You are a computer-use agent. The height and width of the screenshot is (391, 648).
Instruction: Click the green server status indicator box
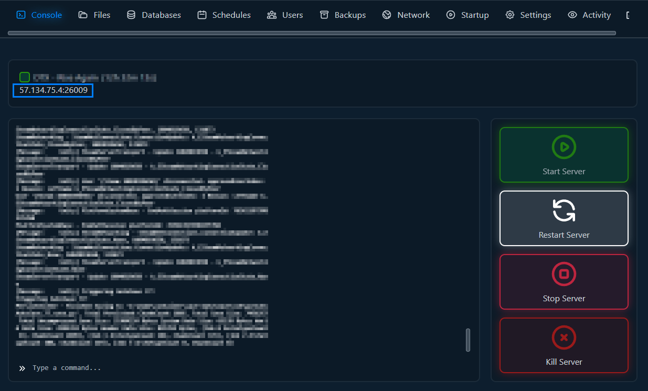(25, 77)
